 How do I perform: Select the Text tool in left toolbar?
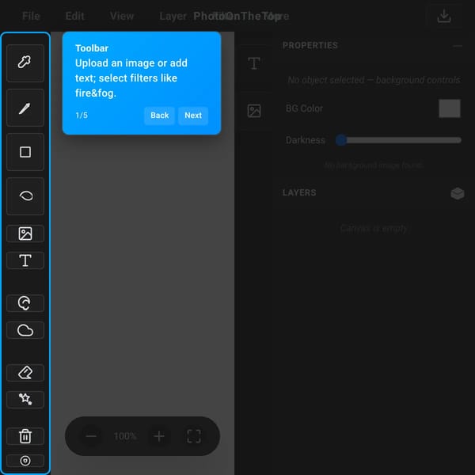(x=25, y=260)
